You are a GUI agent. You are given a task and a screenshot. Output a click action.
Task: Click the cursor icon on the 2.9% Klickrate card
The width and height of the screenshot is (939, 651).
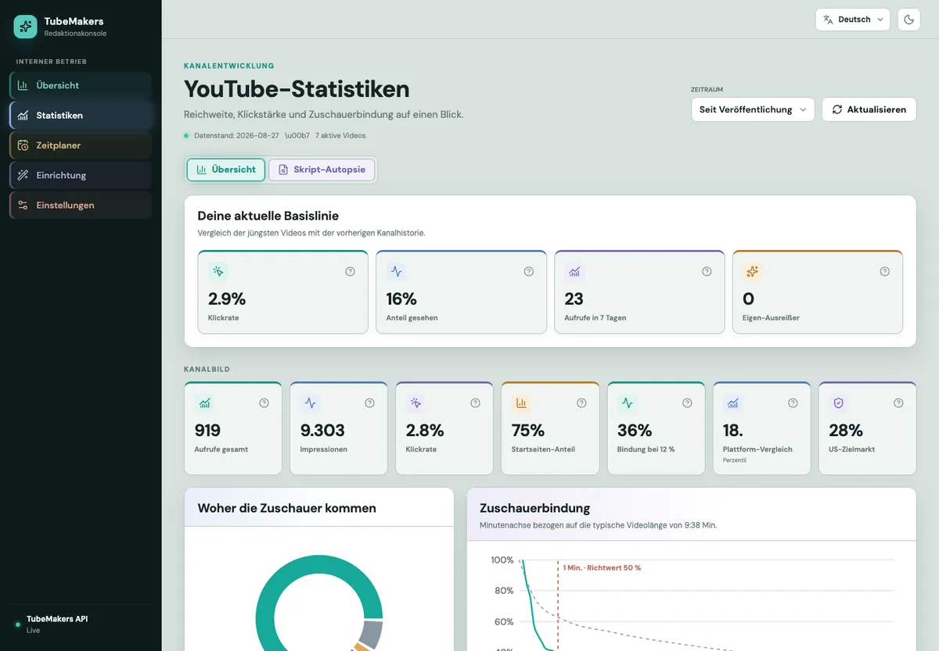(x=218, y=272)
